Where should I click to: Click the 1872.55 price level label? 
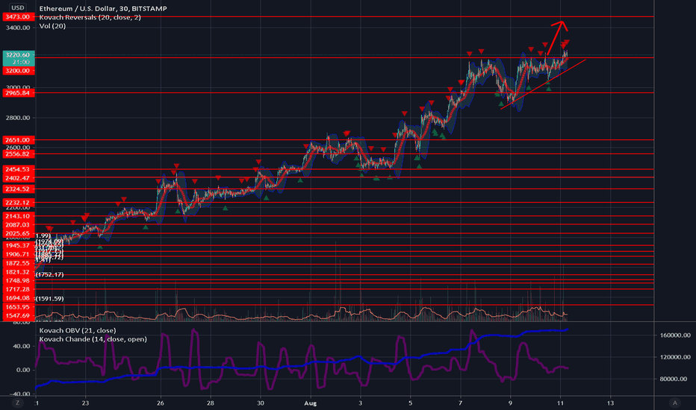(x=18, y=263)
